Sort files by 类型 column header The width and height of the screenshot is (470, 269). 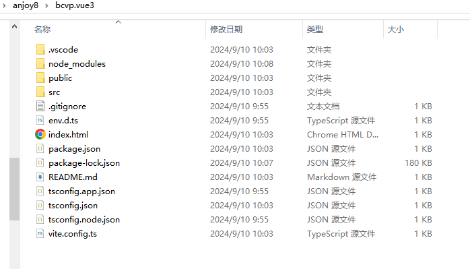315,30
